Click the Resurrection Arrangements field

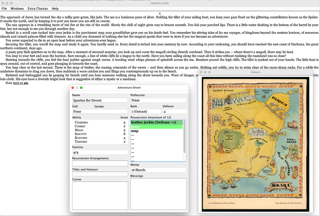[100, 163]
